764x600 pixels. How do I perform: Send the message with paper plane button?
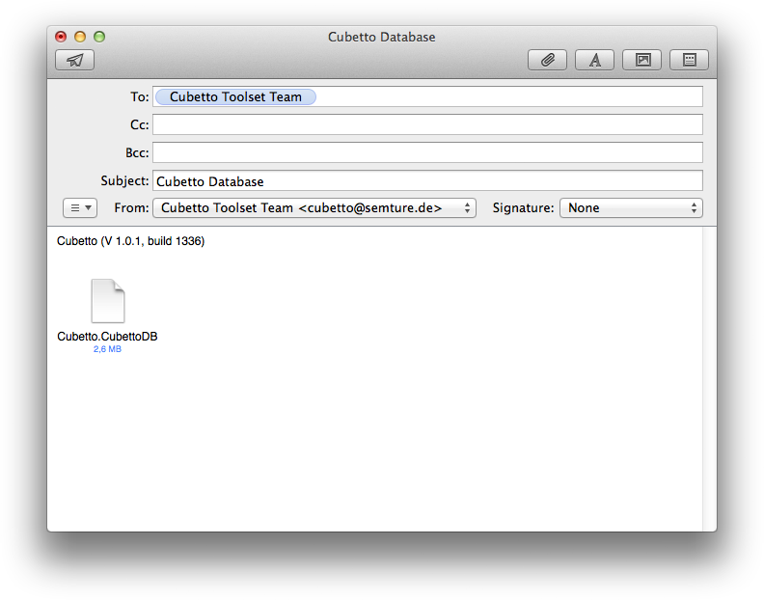tap(74, 60)
